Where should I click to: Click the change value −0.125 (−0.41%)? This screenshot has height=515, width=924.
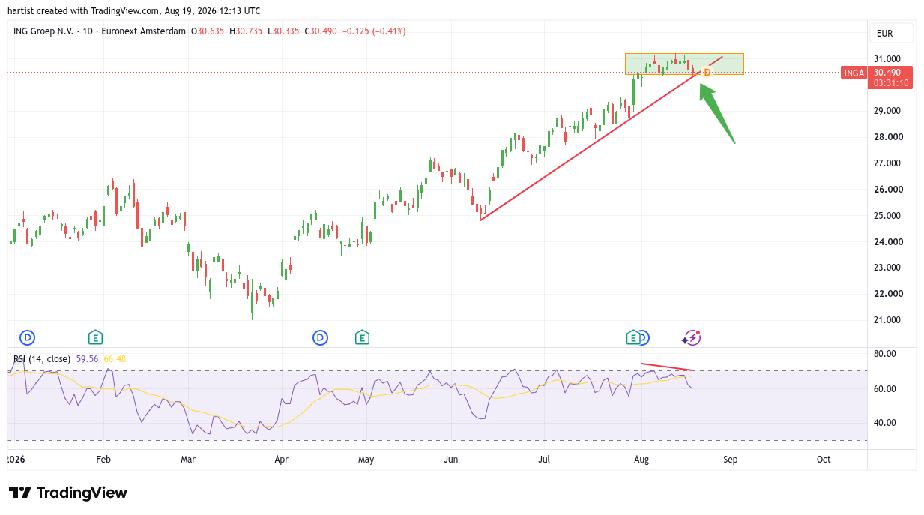(374, 31)
